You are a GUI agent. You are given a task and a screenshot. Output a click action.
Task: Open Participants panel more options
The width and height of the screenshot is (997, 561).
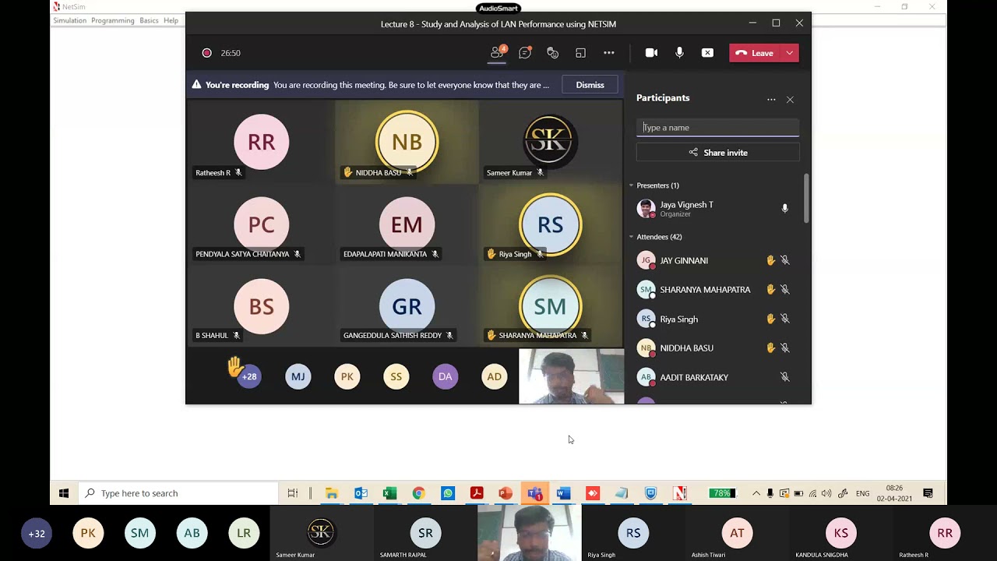[x=771, y=99]
